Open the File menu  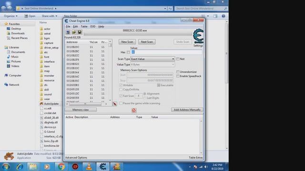pyautogui.click(x=68, y=27)
